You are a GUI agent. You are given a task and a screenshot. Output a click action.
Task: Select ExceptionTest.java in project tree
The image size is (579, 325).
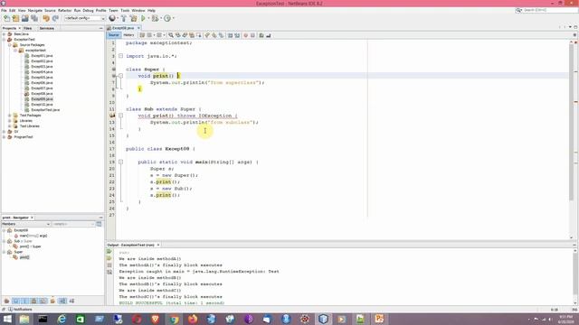click(x=45, y=110)
